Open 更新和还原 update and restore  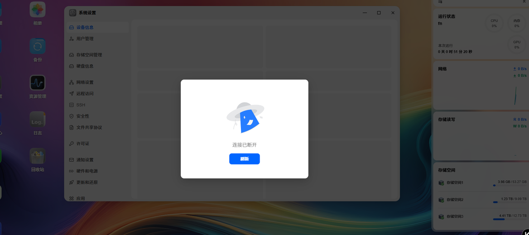[97, 182]
